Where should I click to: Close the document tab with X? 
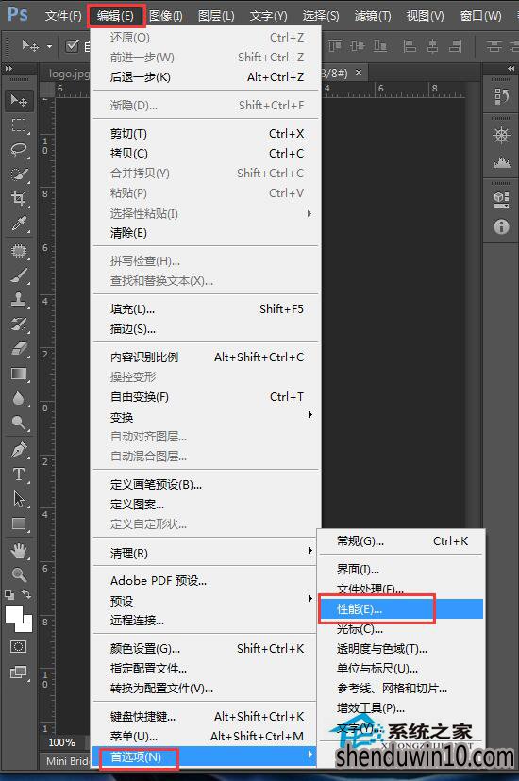359,73
